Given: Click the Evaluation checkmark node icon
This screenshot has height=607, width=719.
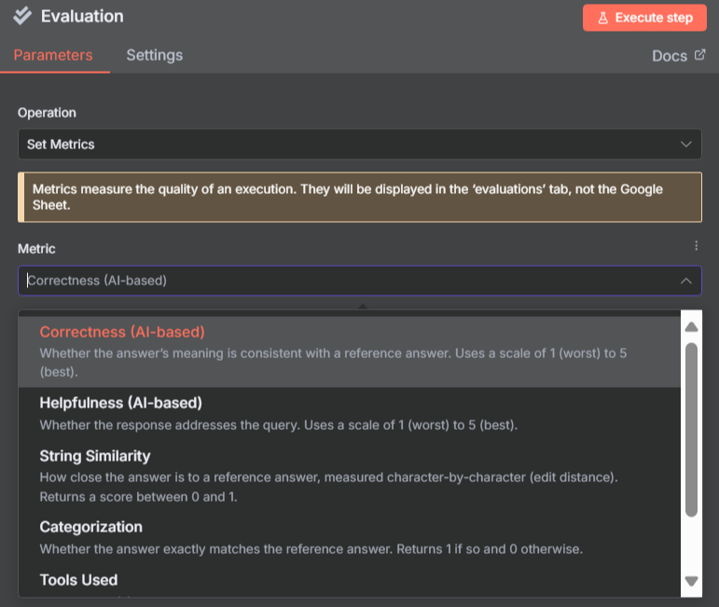Looking at the screenshot, I should coord(22,16).
